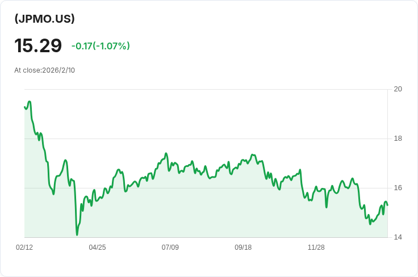Click the lowest dip of the price line

click(x=77, y=234)
